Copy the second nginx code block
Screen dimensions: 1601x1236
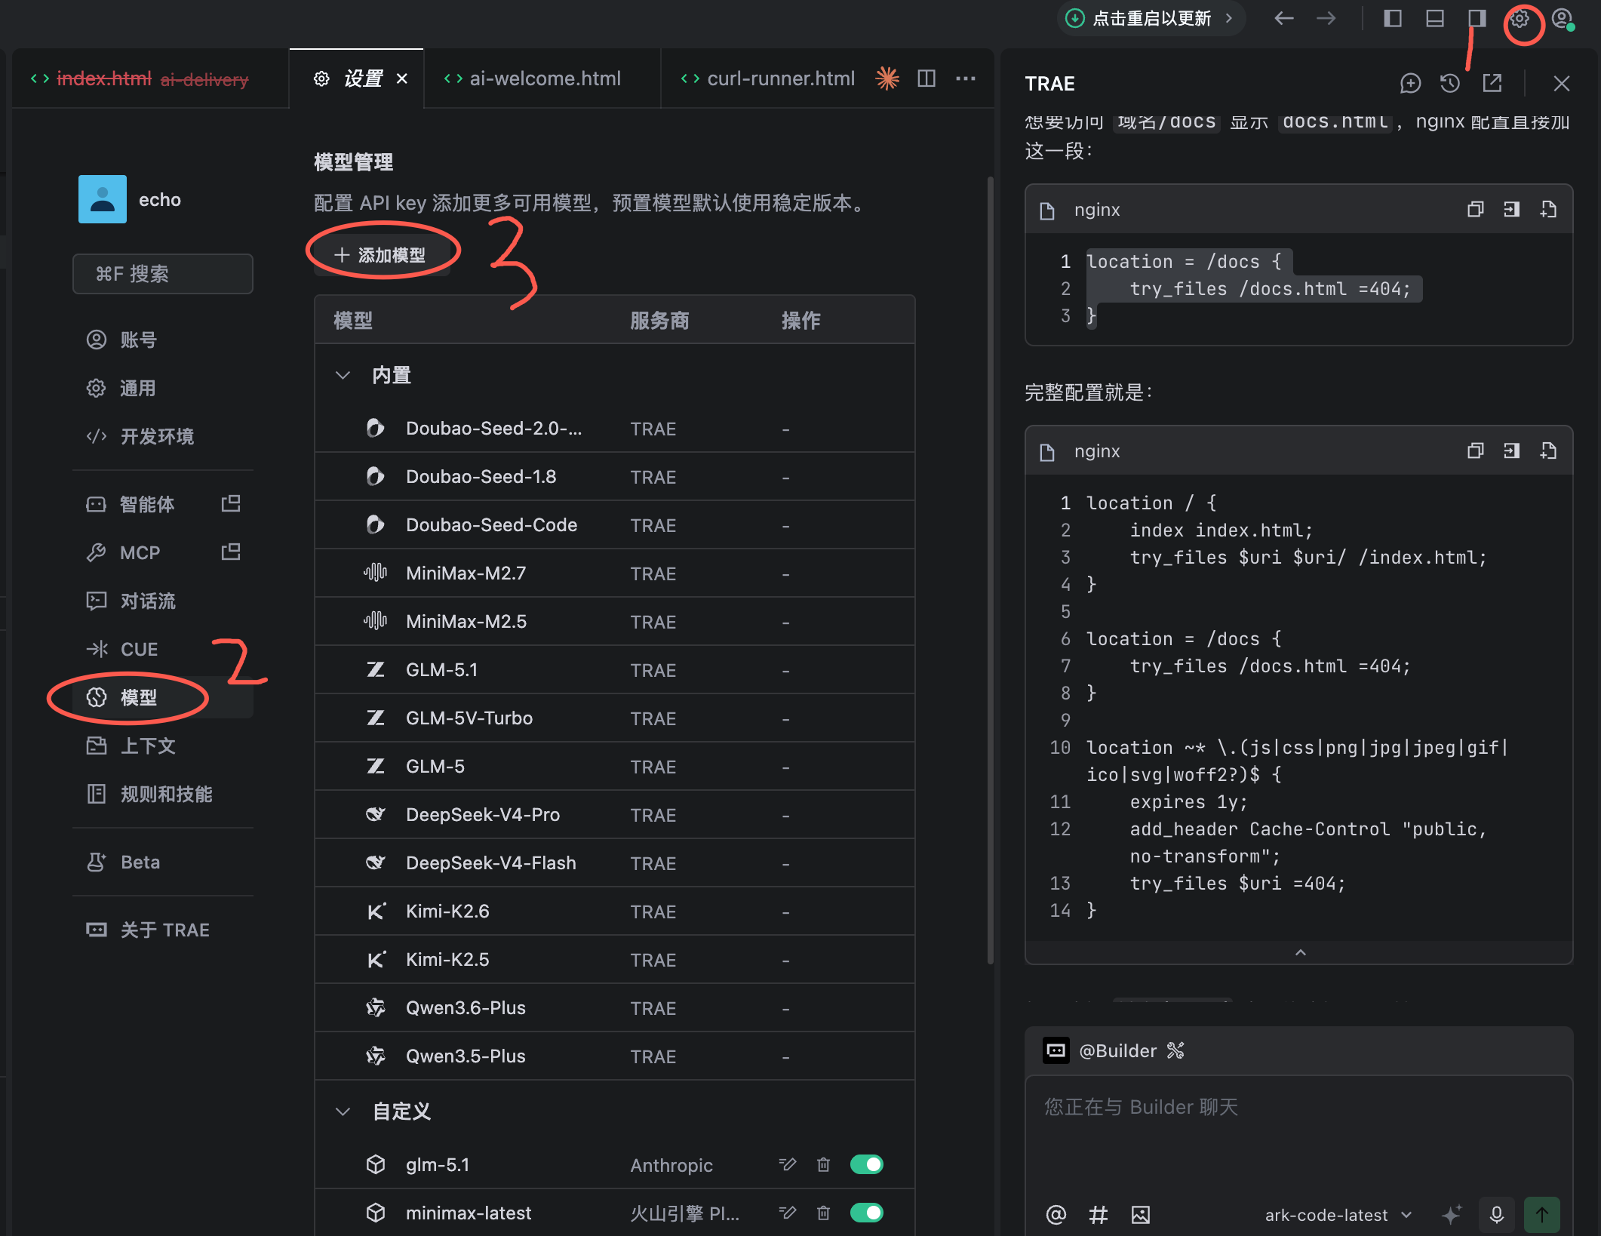pos(1475,450)
